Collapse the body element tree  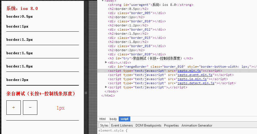coord(103,1)
